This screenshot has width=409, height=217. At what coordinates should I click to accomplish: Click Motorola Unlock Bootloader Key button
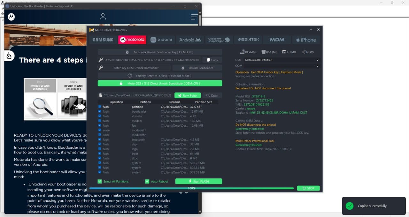pyautogui.click(x=160, y=52)
